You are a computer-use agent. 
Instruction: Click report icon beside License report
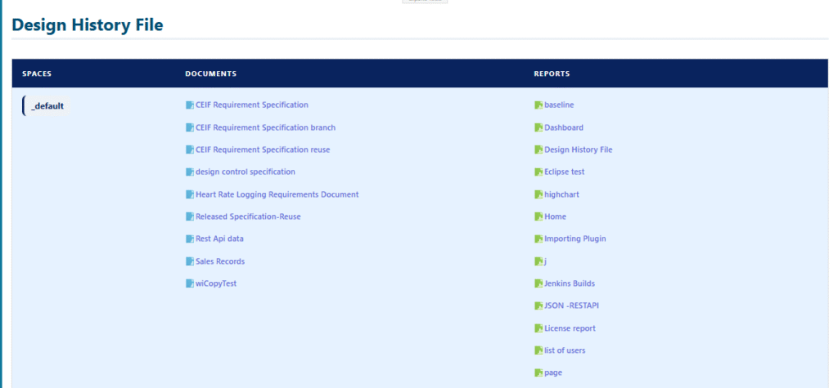[538, 328]
